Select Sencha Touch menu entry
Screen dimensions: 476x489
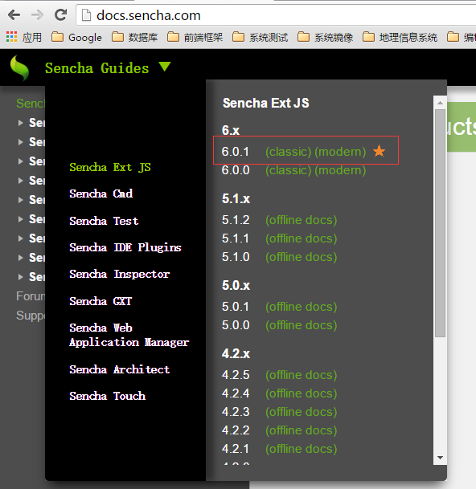[108, 396]
